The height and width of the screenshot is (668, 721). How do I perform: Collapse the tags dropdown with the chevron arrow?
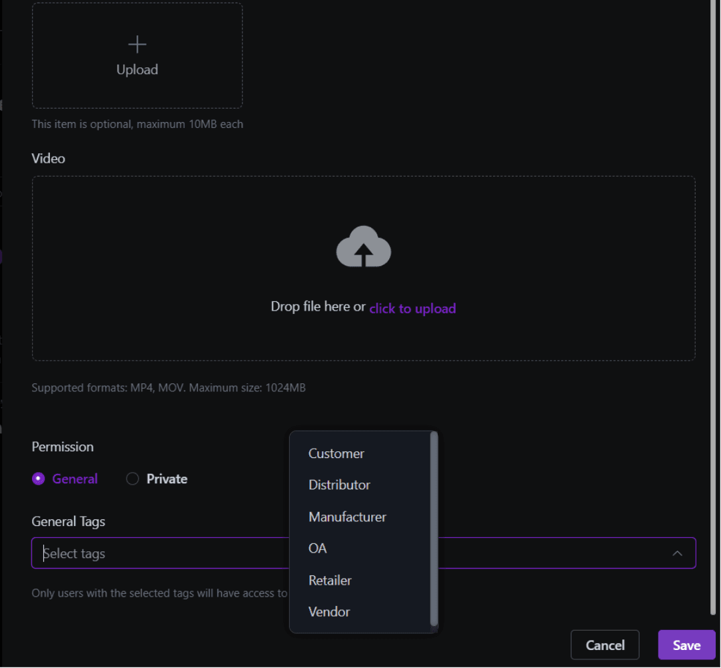coord(677,553)
